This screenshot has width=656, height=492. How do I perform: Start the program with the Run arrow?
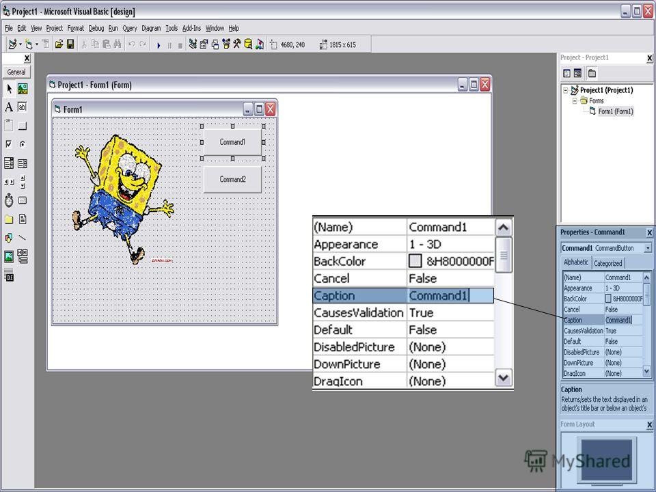(159, 45)
